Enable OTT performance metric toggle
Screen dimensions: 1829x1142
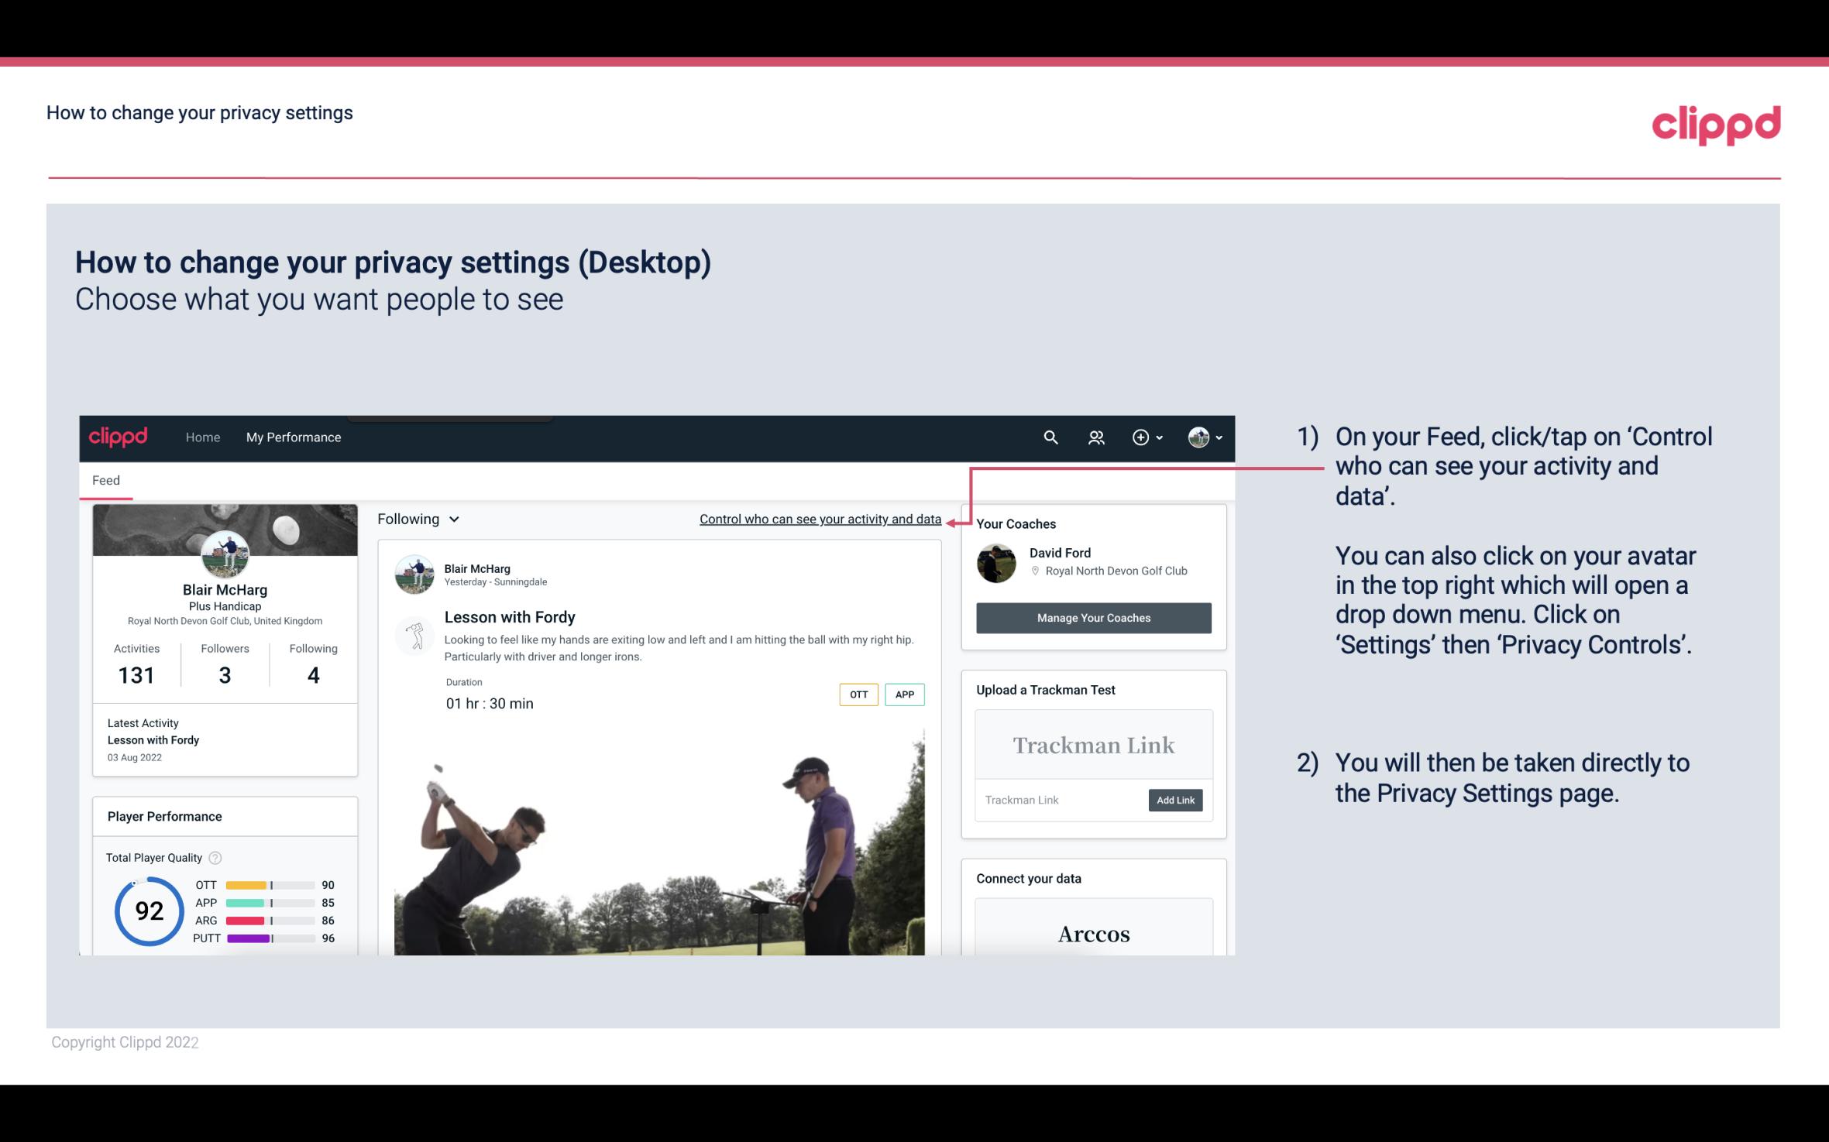point(858,694)
